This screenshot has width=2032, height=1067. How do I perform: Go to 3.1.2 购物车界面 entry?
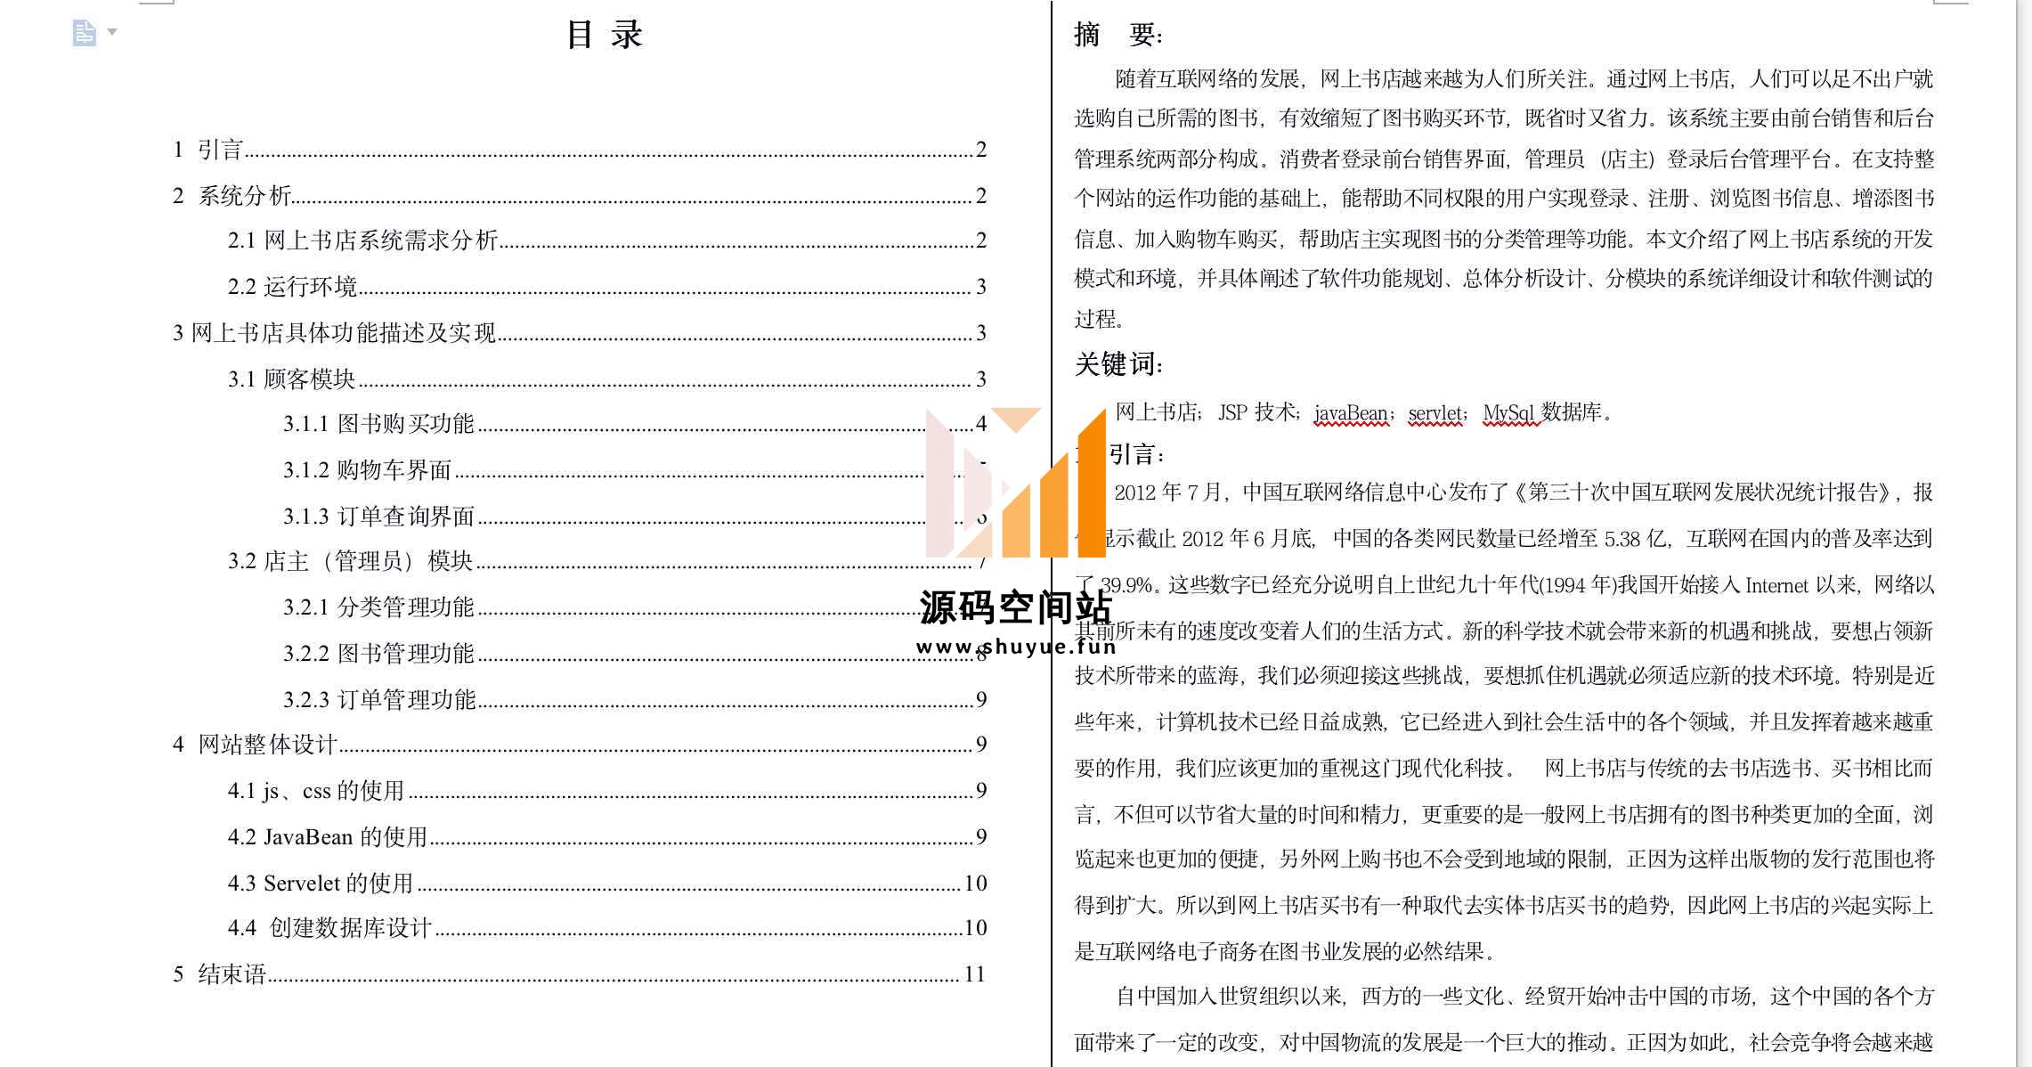point(367,470)
